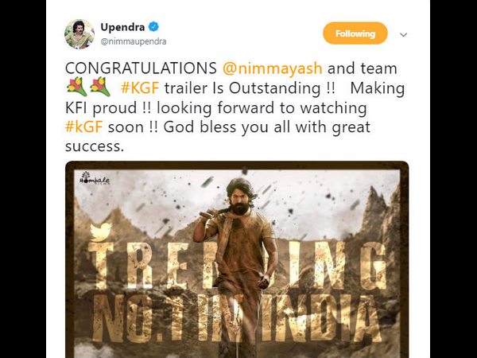Click the Twitter bird icon on poster

101,232
